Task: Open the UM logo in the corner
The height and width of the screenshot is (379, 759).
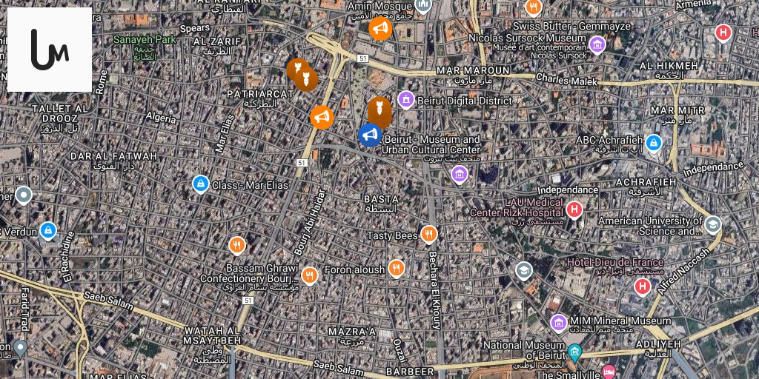Action: tap(50, 50)
